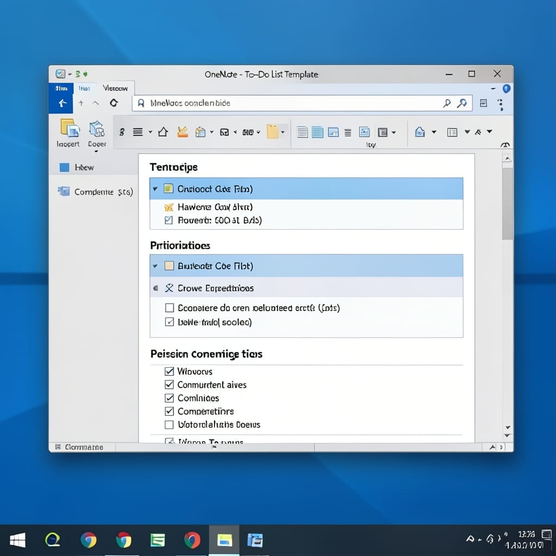Click the Crowe Eopredtrioes entry
556x556 pixels.
click(x=306, y=288)
